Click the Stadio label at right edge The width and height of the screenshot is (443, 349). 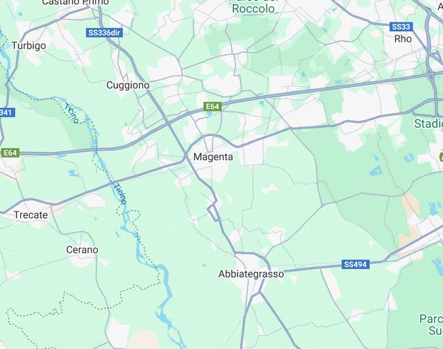pyautogui.click(x=429, y=124)
